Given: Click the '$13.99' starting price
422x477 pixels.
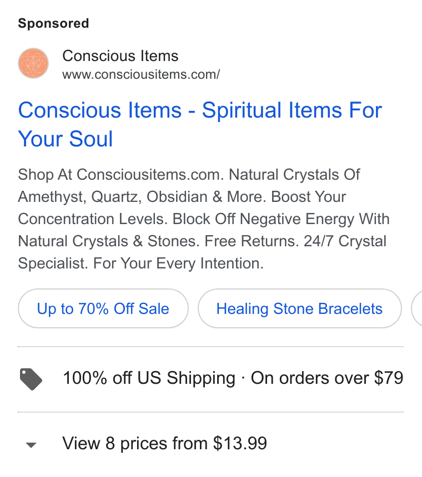Looking at the screenshot, I should click(x=240, y=443).
